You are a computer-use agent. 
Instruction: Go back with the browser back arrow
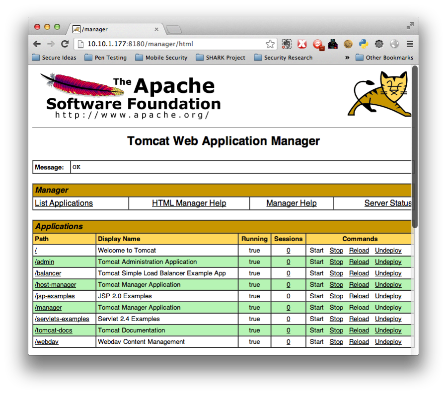tap(37, 44)
